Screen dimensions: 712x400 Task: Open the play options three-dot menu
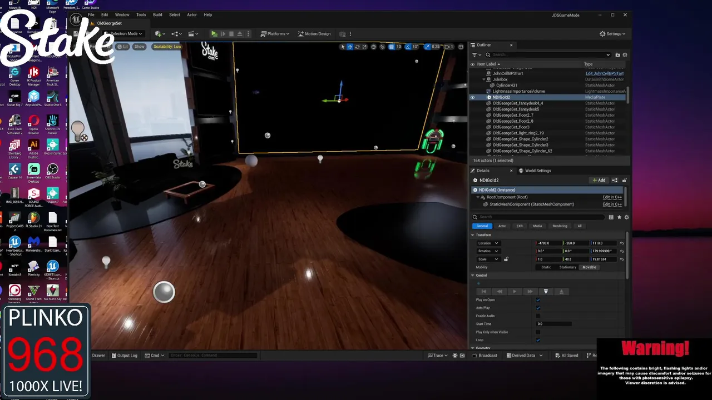click(248, 34)
